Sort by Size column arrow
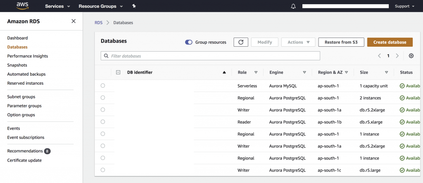This screenshot has height=183, width=423. click(x=387, y=72)
